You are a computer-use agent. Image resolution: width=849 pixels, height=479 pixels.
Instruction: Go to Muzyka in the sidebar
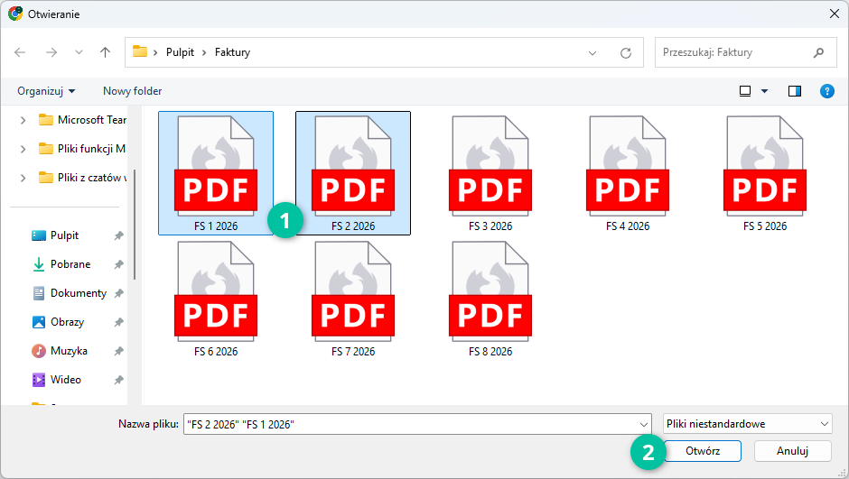coord(69,351)
